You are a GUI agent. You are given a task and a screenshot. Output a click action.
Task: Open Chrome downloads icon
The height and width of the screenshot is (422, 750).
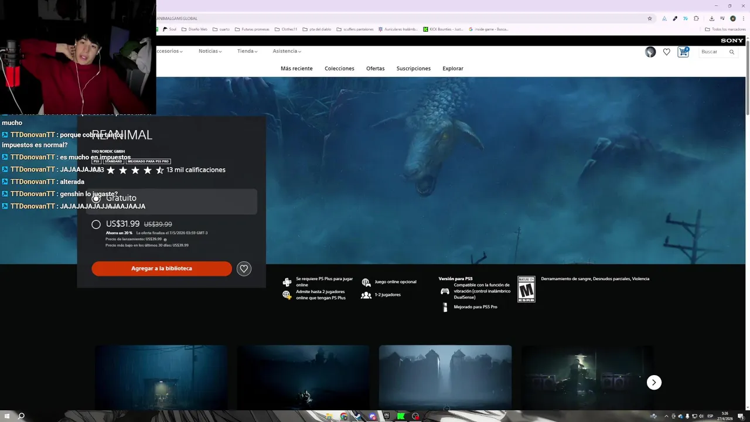(711, 18)
